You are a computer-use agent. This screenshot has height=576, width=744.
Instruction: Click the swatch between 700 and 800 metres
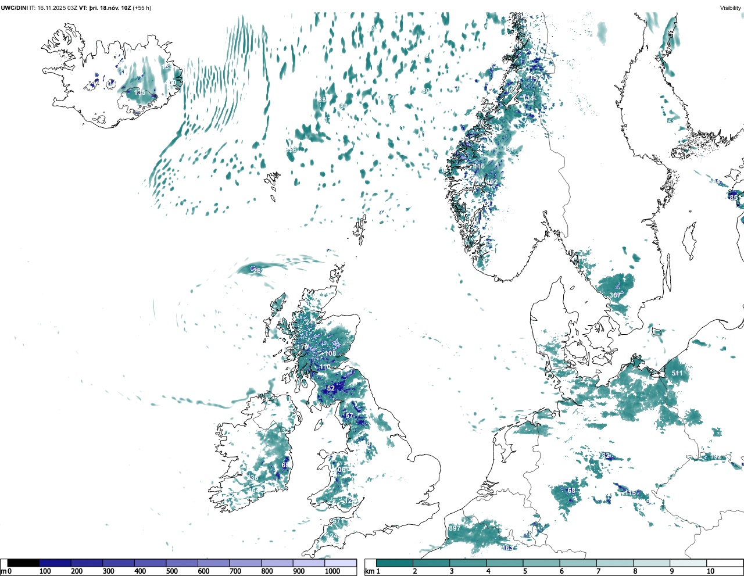pos(245,563)
